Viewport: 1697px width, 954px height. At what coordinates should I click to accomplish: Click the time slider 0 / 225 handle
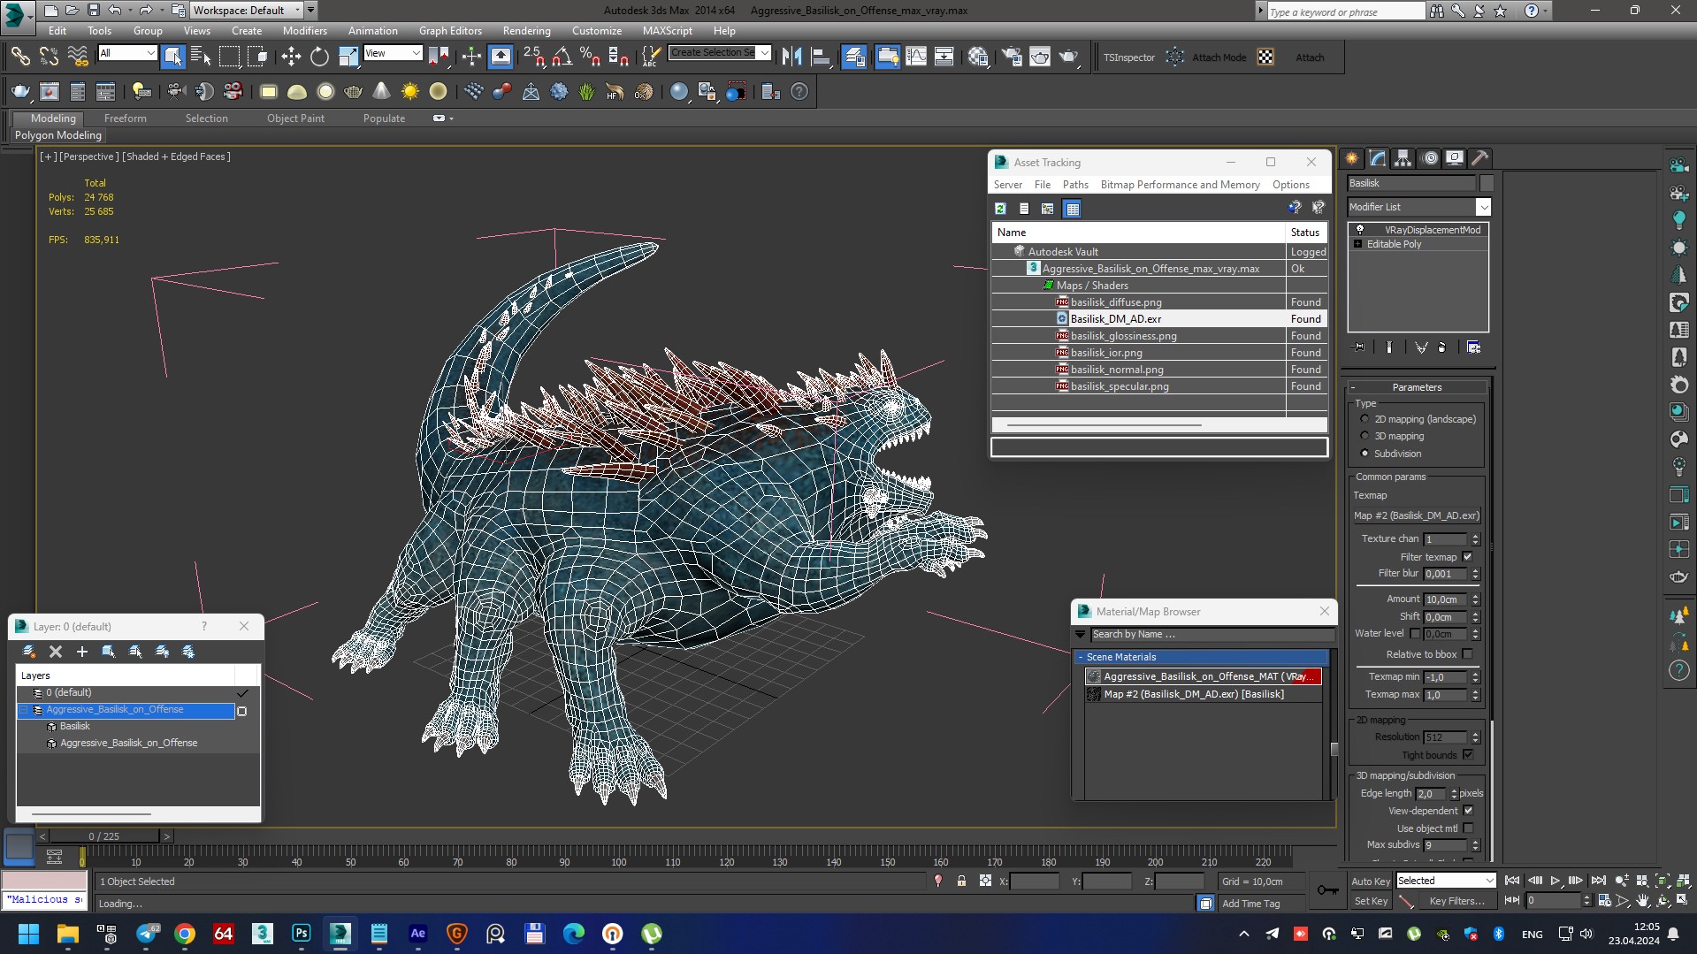pos(103,836)
